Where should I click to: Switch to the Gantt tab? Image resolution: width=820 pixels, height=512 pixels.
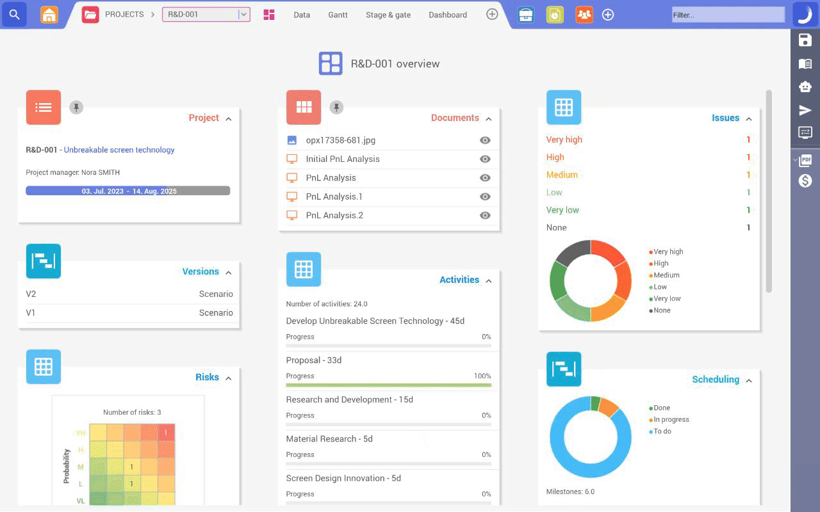tap(338, 15)
